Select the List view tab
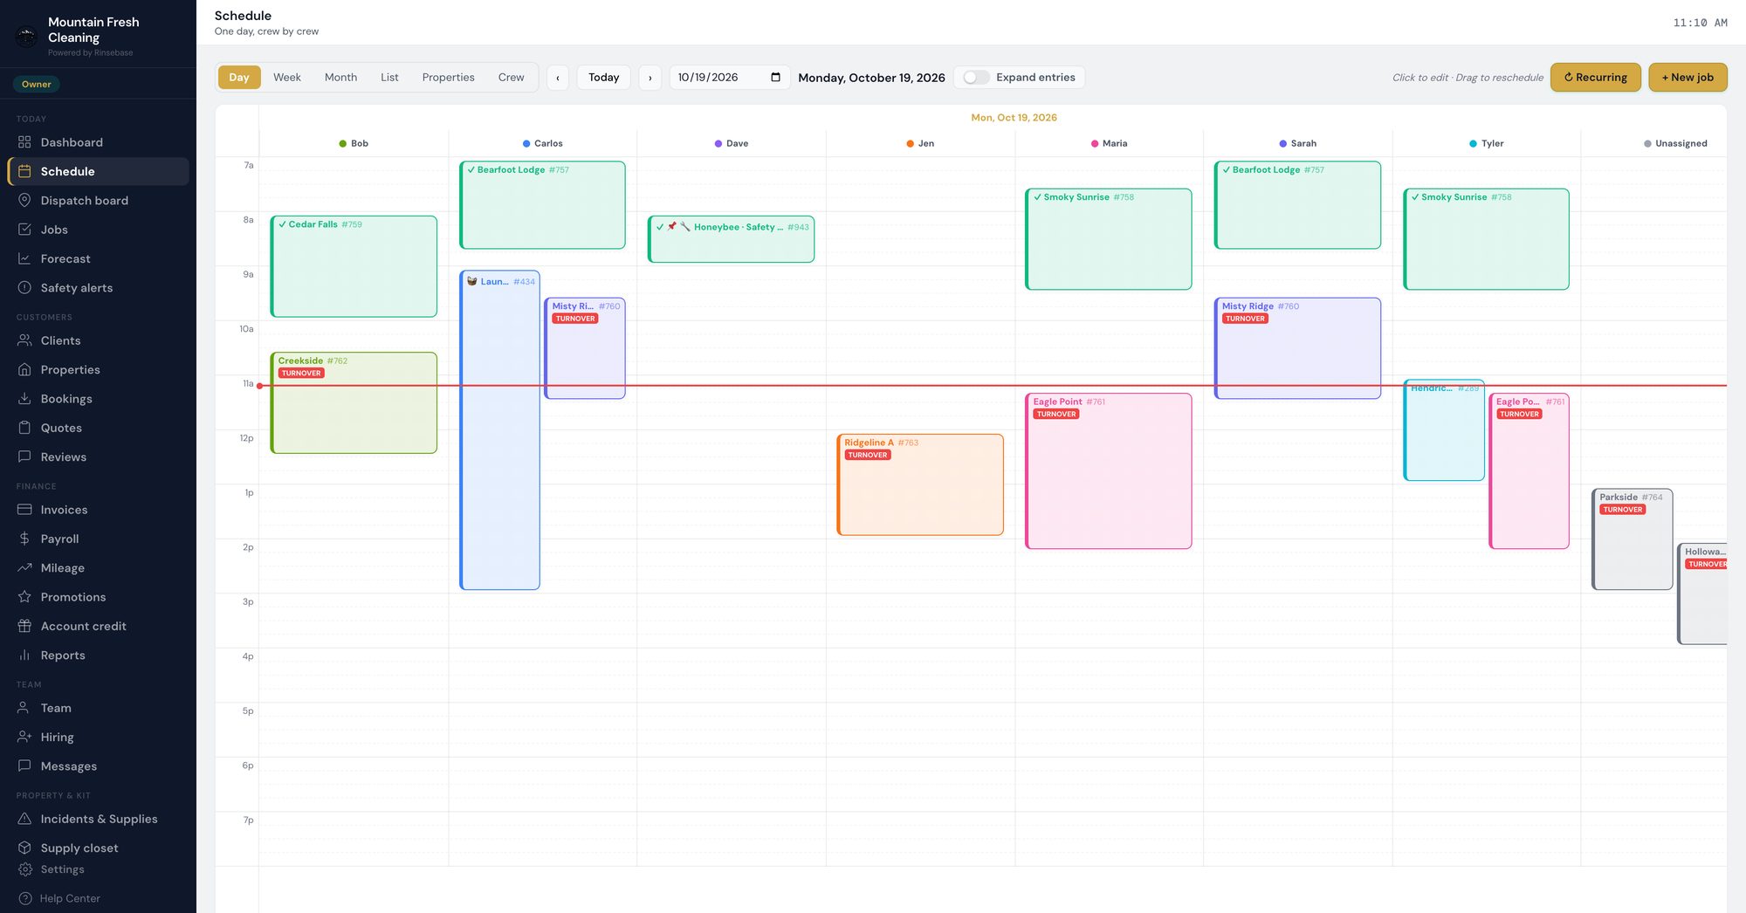The width and height of the screenshot is (1746, 913). tap(389, 77)
